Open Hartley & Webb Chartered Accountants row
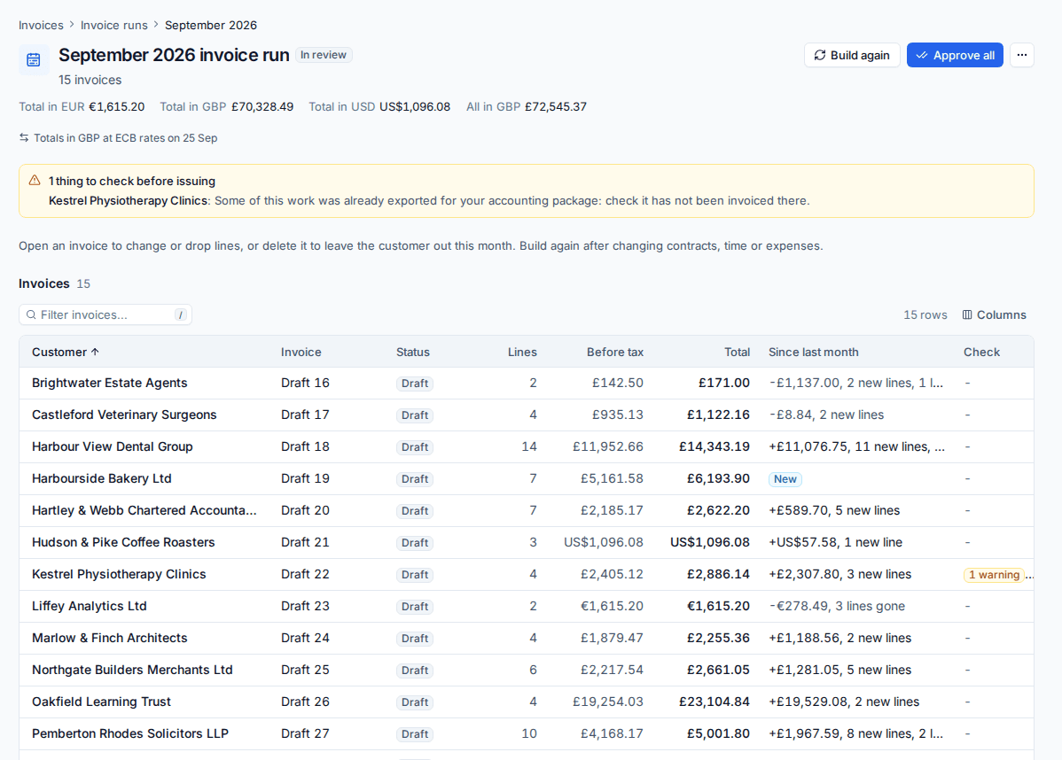This screenshot has height=760, width=1062. [527, 510]
